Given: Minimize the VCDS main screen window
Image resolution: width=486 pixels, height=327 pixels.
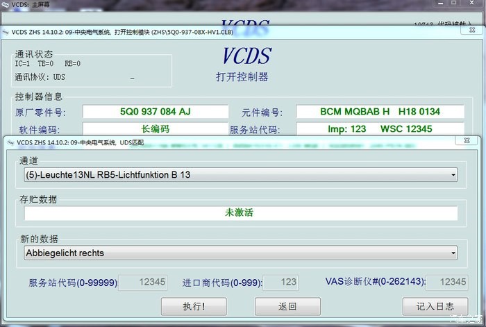Looking at the screenshot, I should coord(441,3).
